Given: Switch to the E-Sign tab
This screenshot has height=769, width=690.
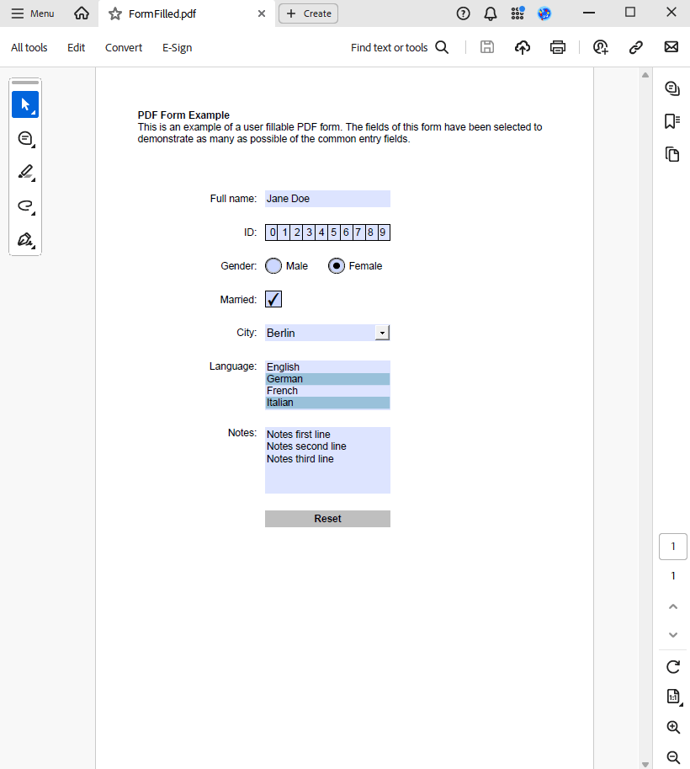Looking at the screenshot, I should coord(177,47).
